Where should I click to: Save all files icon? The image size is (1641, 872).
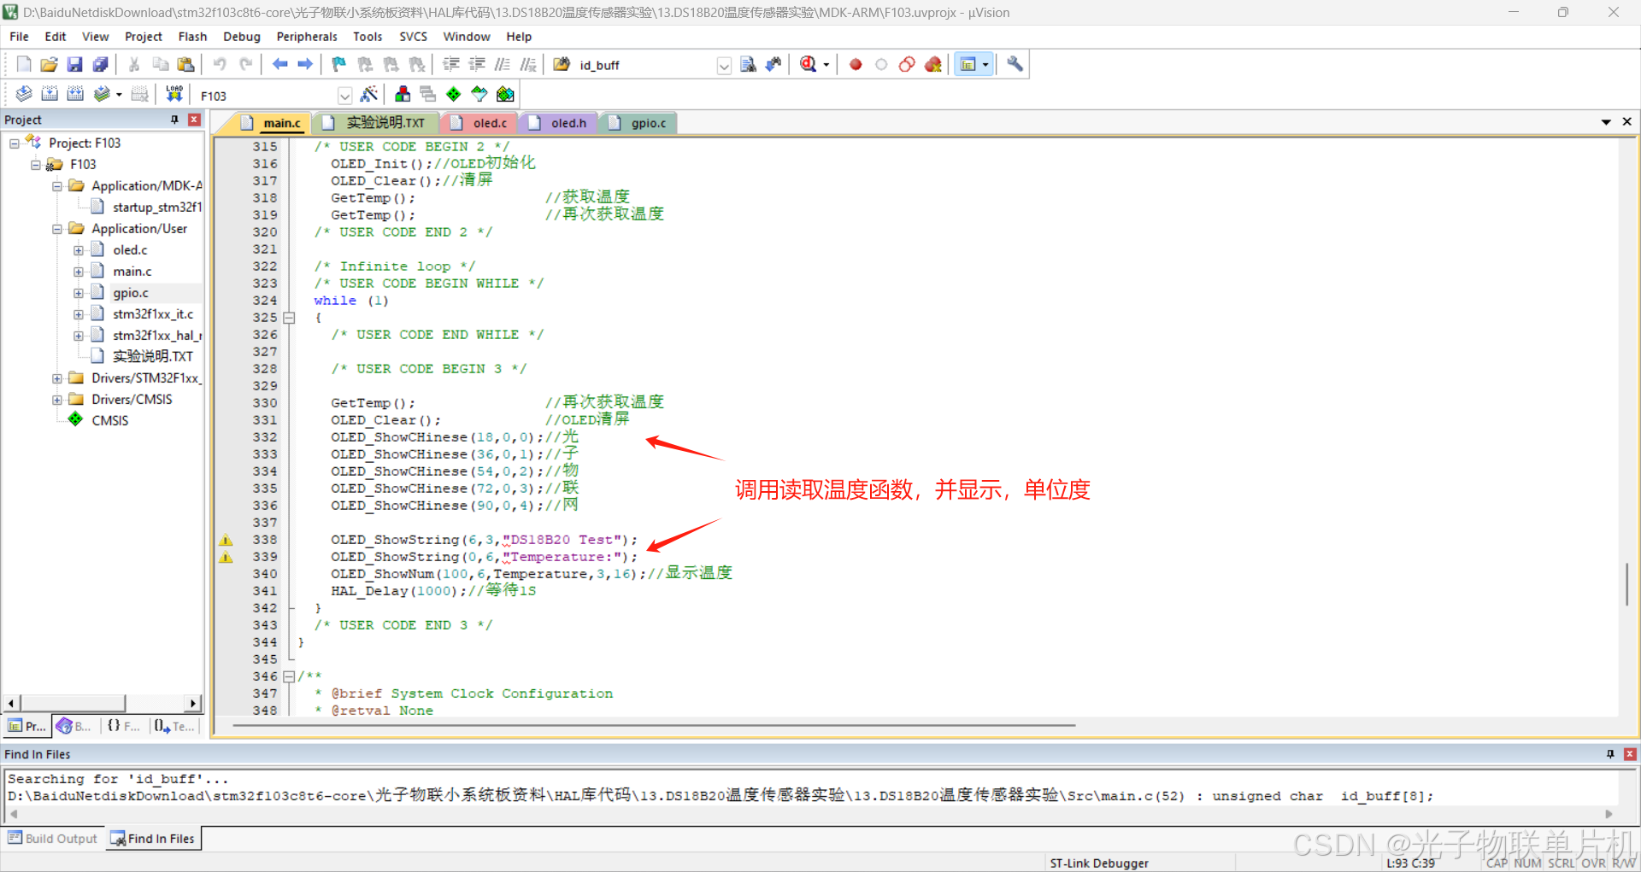pyautogui.click(x=100, y=64)
